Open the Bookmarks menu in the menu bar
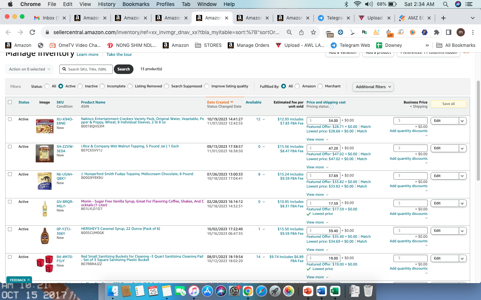Viewport: 481px width, 300px height. [x=136, y=4]
